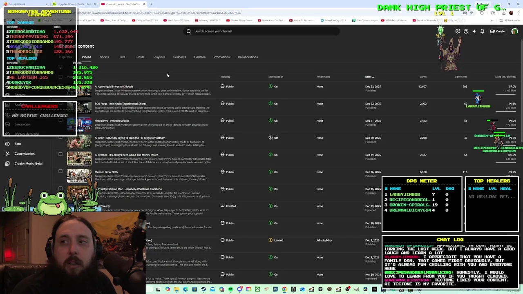Open Spotify from the taskbar
523x294 pixels.
coord(231,290)
